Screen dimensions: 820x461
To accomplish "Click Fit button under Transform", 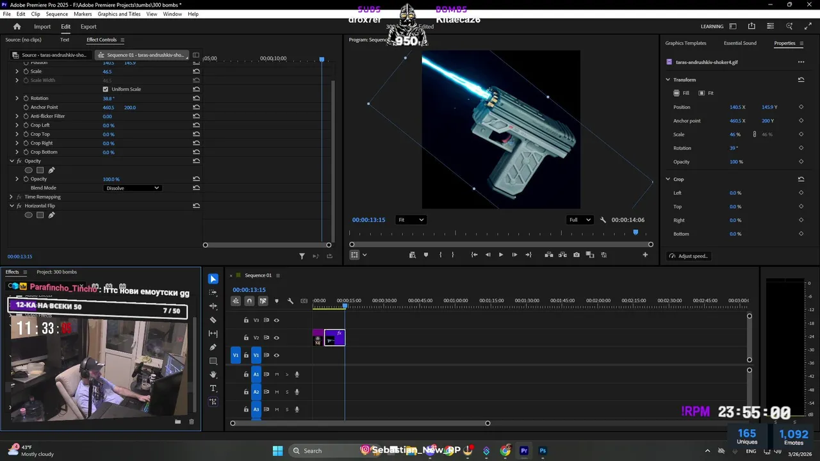I will coord(706,93).
